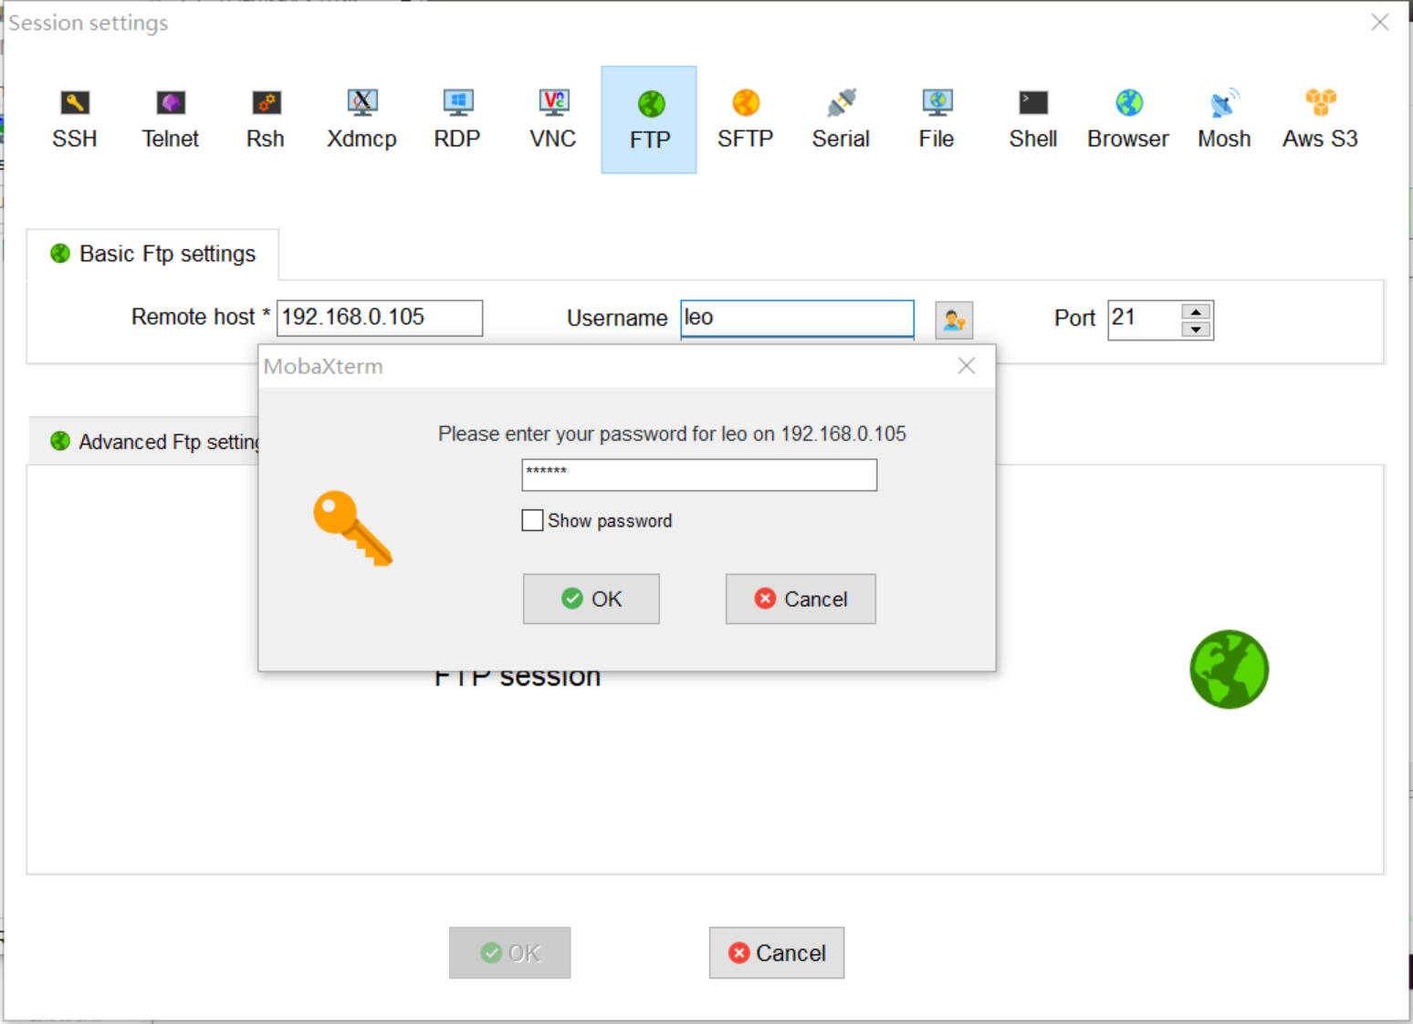Click Cancel in Session settings window

tap(777, 953)
